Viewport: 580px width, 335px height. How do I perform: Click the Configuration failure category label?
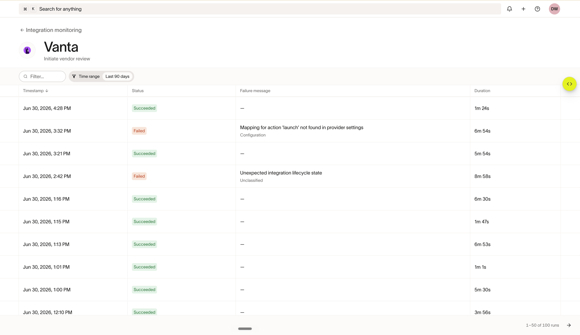coord(253,135)
